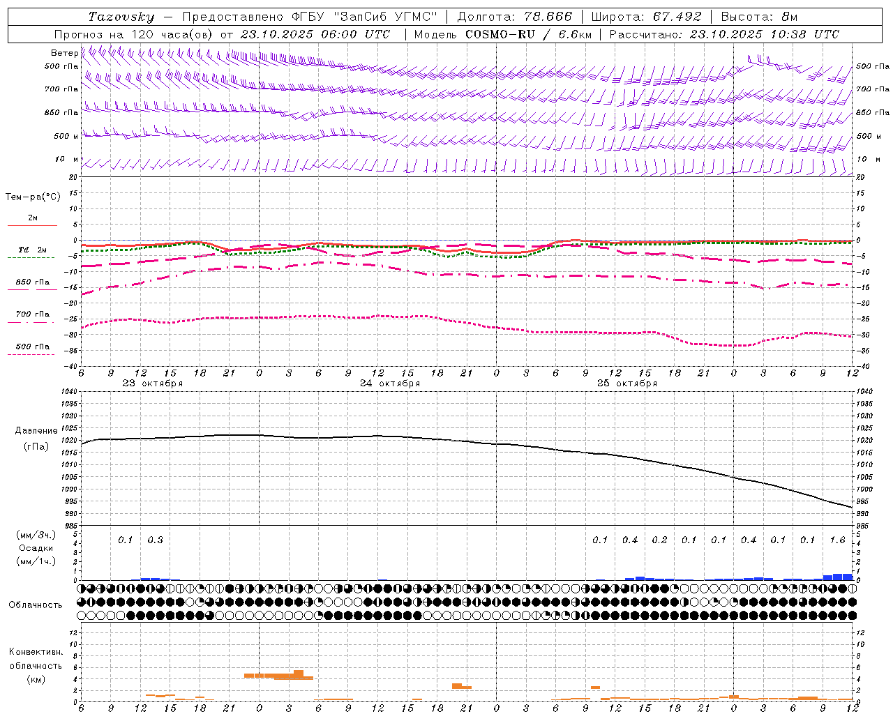Click the "Широта: 67.492" header value
This screenshot has height=714, width=893.
click(646, 17)
